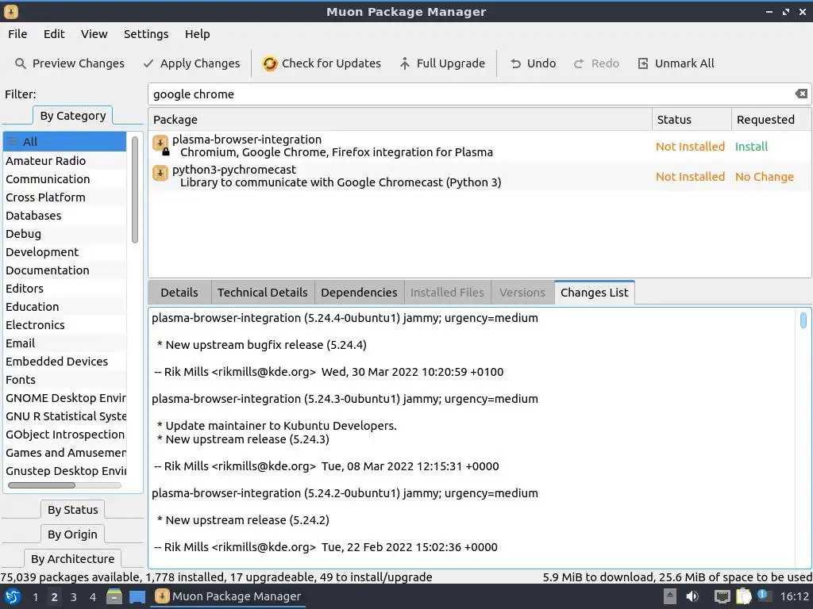Open the file manager taskbar icon

pyautogui.click(x=114, y=596)
